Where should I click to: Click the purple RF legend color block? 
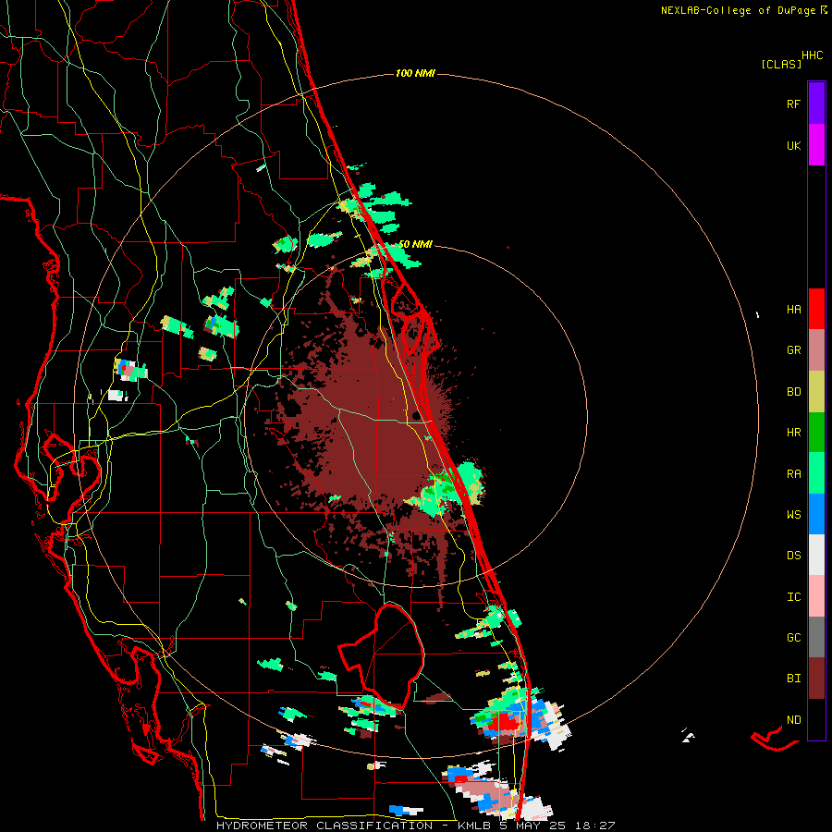click(816, 104)
